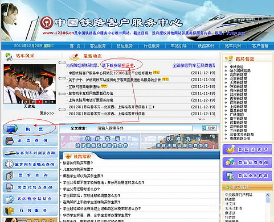
Task: Select the clock icon for 旅客列车正晚点查询
Action: tap(9, 164)
